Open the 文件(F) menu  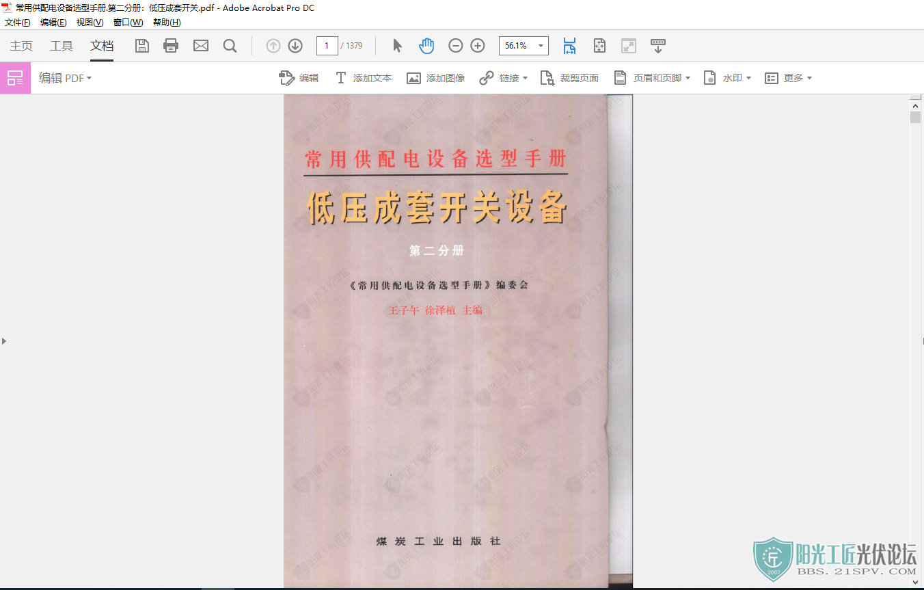click(18, 22)
